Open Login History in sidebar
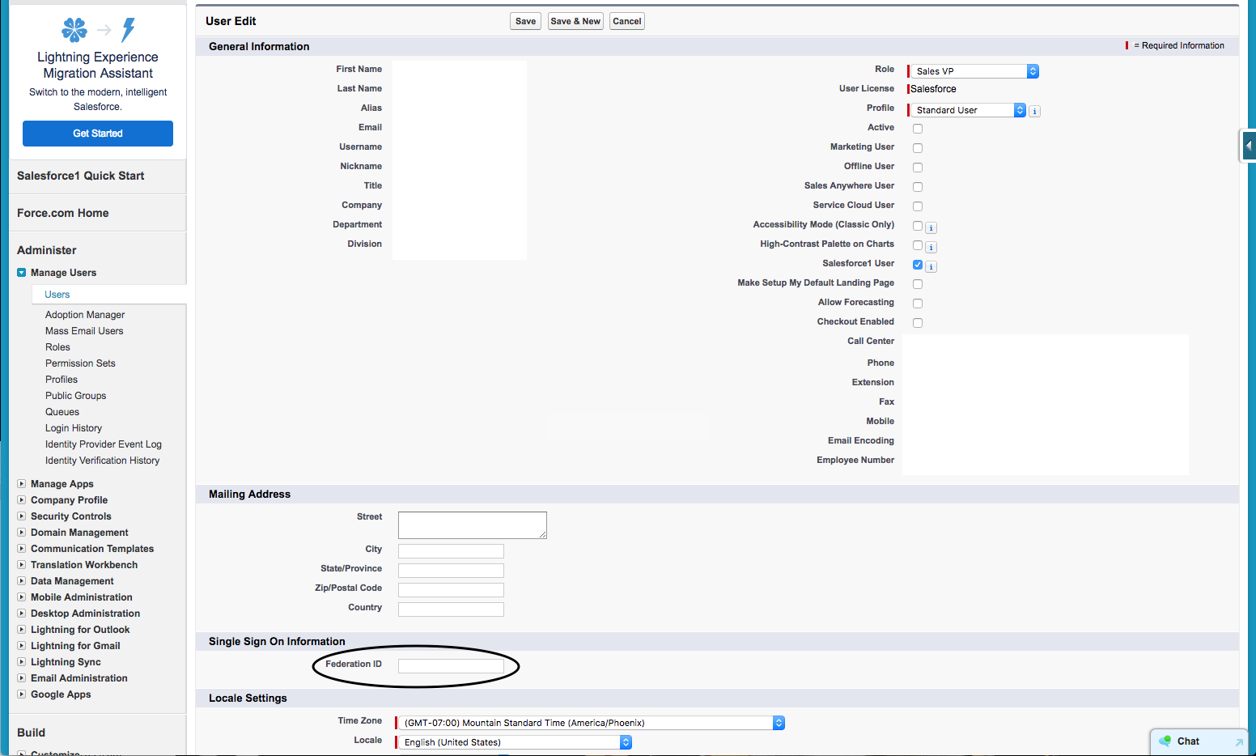 click(74, 428)
